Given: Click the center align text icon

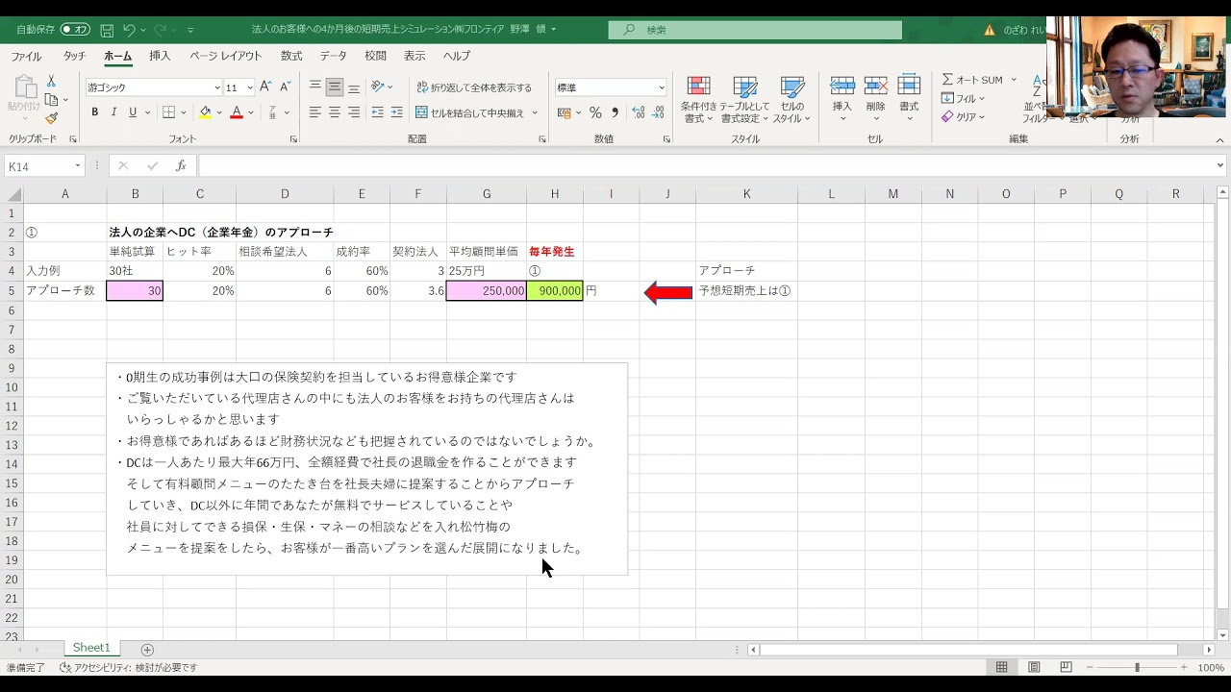Looking at the screenshot, I should click(x=335, y=112).
